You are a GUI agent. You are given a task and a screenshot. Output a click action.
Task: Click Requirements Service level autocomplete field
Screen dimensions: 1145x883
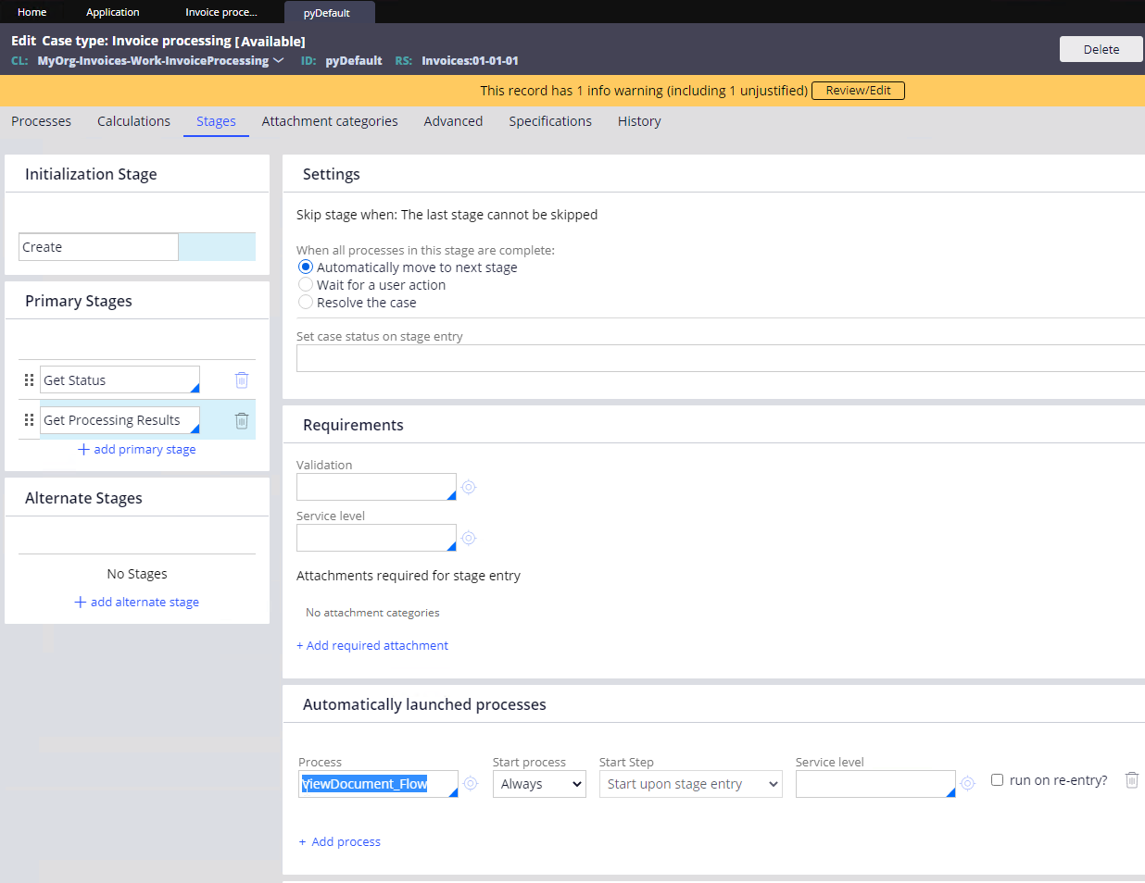(x=376, y=538)
